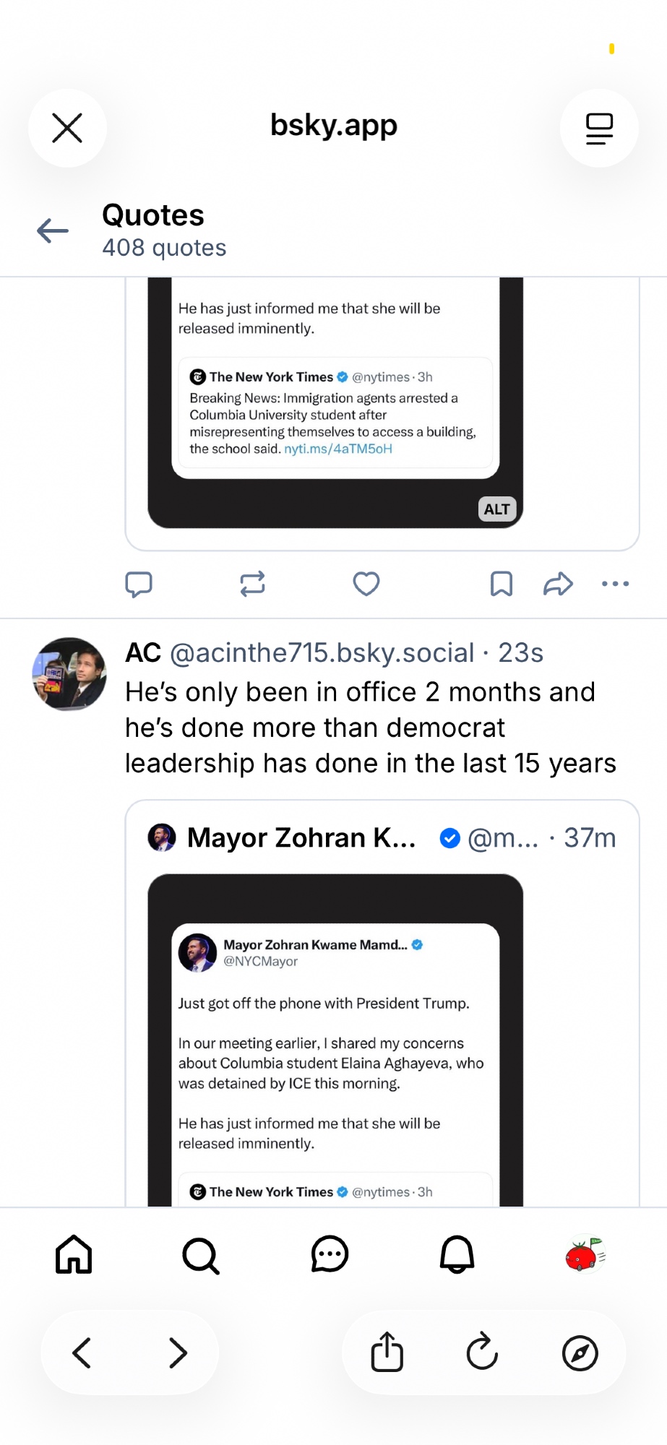Open the post's three-dot options menu
Screen dimensions: 667x1445
[615, 584]
